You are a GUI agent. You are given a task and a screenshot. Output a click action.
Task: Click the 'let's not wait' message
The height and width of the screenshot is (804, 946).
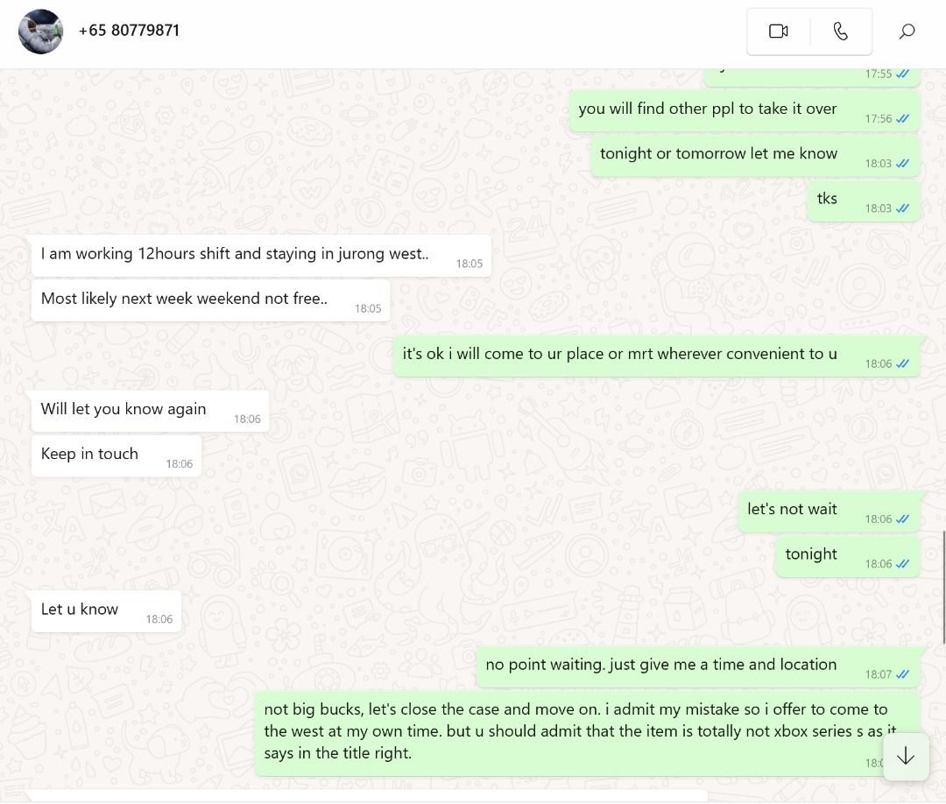click(x=829, y=511)
